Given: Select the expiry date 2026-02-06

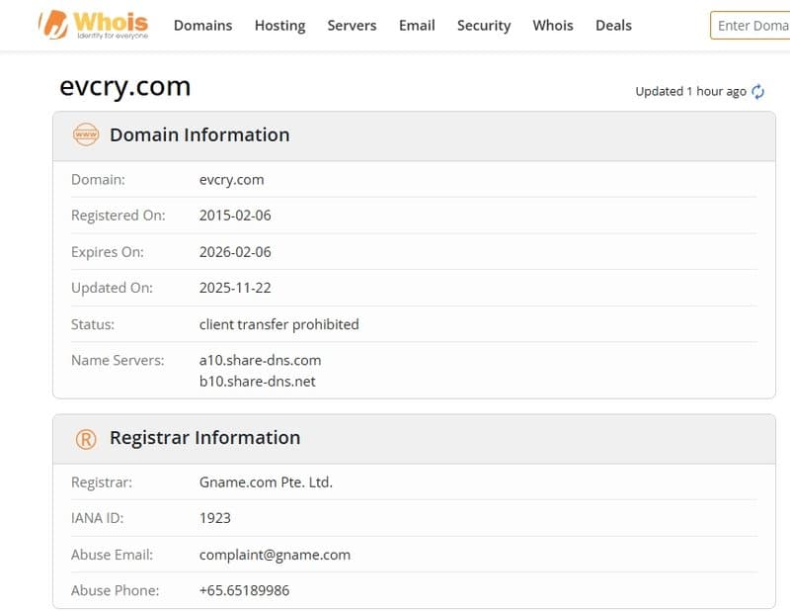Looking at the screenshot, I should coord(235,252).
